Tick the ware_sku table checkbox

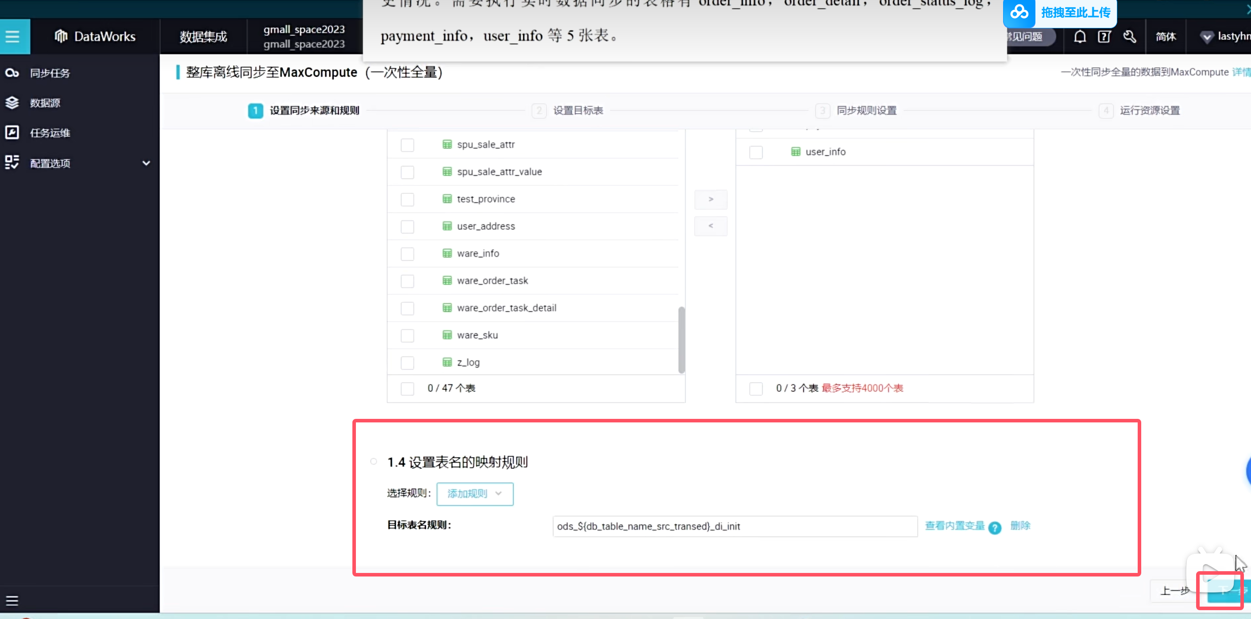click(x=407, y=336)
